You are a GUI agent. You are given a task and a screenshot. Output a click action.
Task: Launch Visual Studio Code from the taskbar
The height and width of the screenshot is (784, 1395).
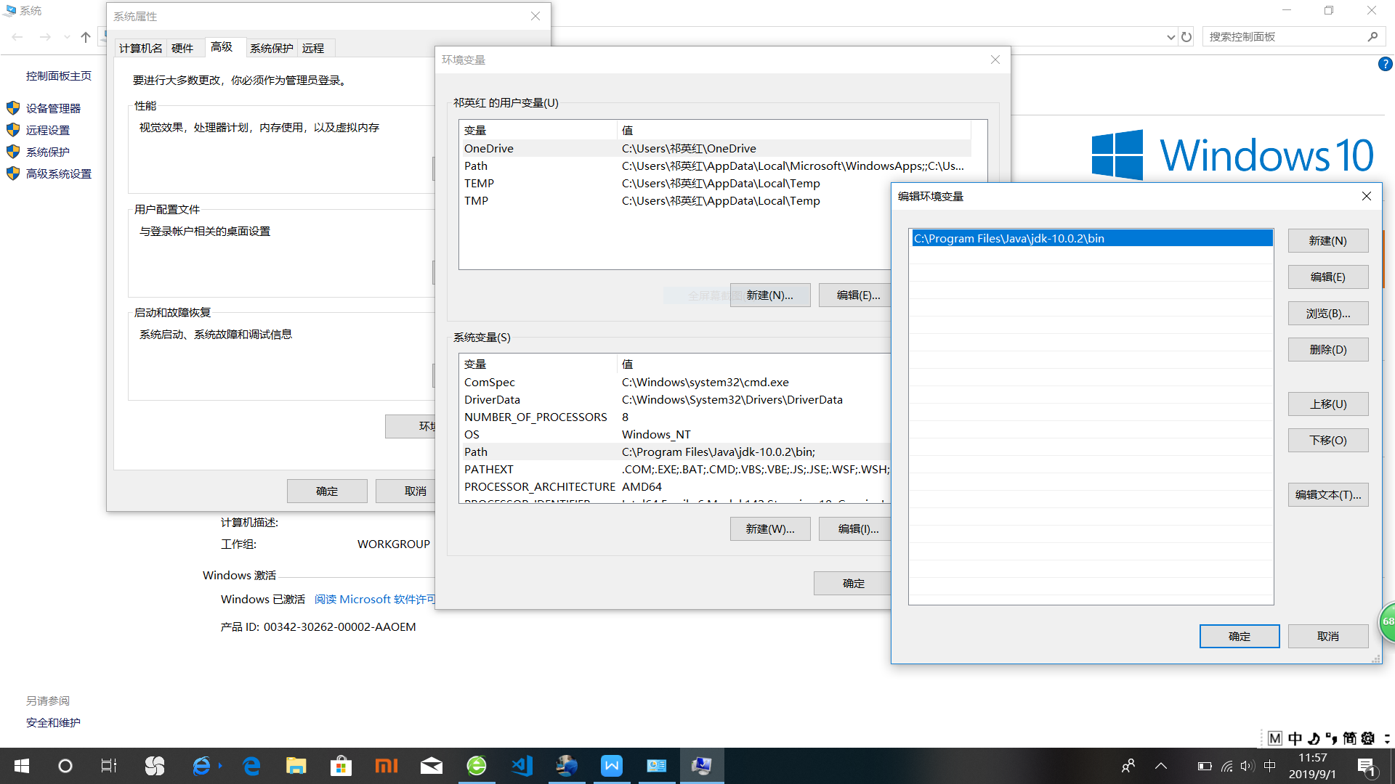(522, 766)
